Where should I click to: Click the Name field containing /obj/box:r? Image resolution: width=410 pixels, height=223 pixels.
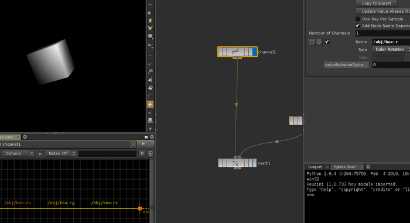pyautogui.click(x=391, y=42)
